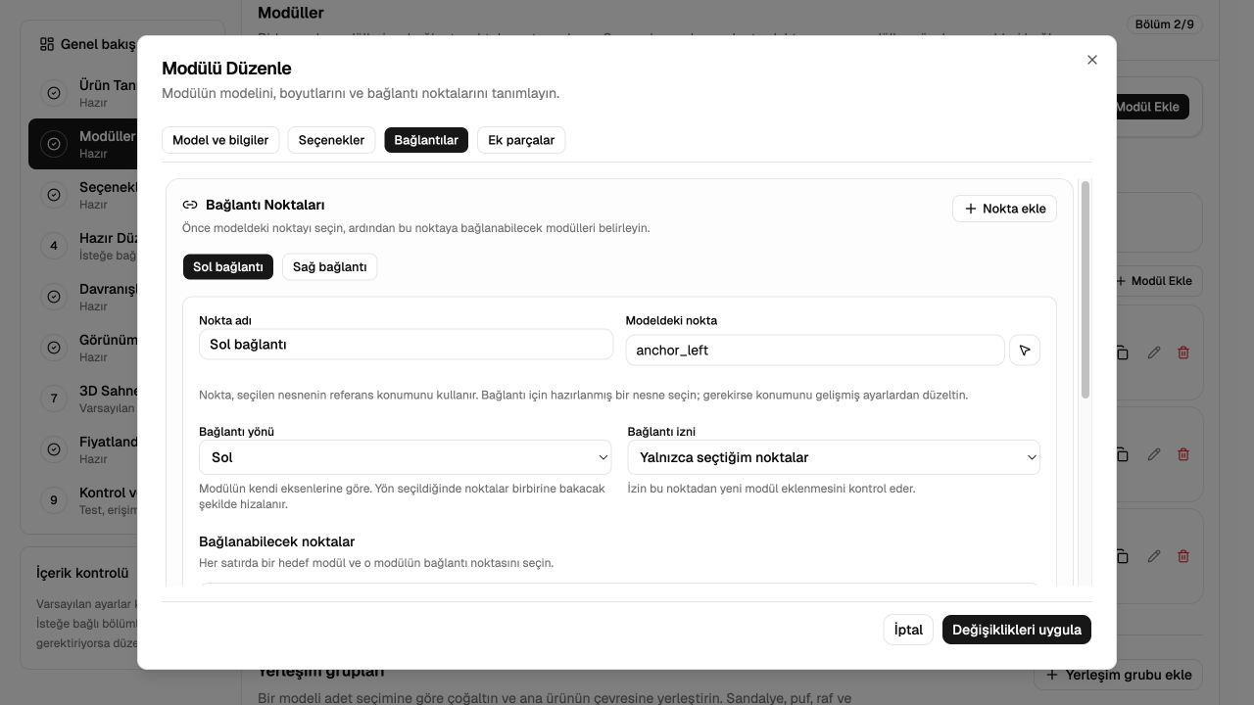
Task: Click the step 7 badge for 3D Sahne
Action: 54,399
